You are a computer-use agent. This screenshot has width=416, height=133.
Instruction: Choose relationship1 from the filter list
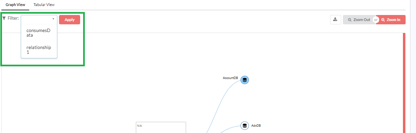pyautogui.click(x=39, y=50)
